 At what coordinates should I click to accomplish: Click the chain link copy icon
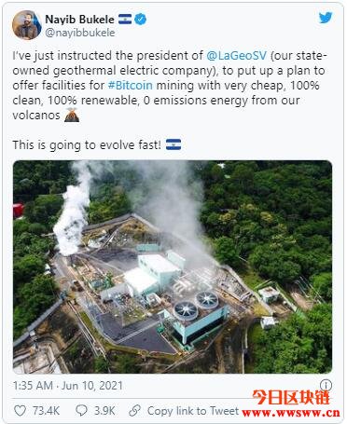134,411
